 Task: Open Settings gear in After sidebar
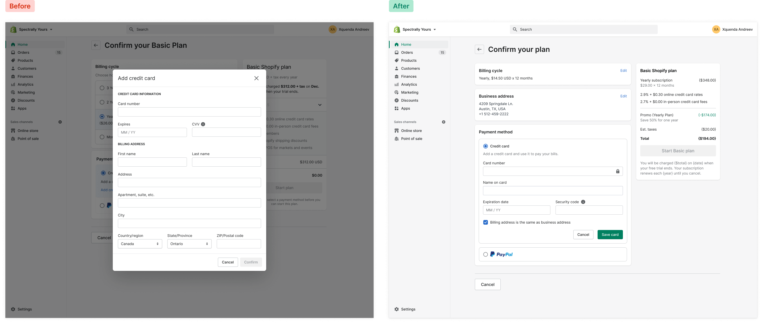(x=397, y=309)
